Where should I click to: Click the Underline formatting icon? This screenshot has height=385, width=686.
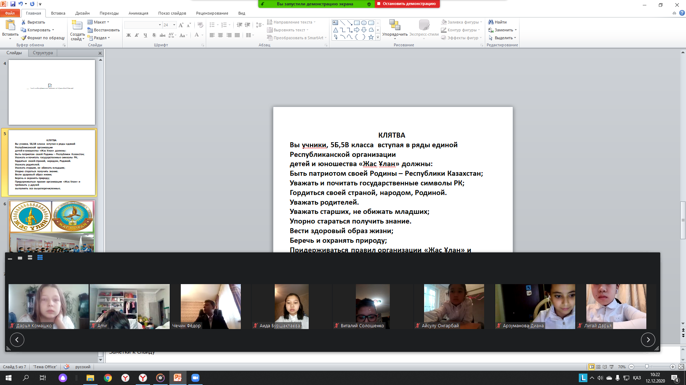[145, 35]
